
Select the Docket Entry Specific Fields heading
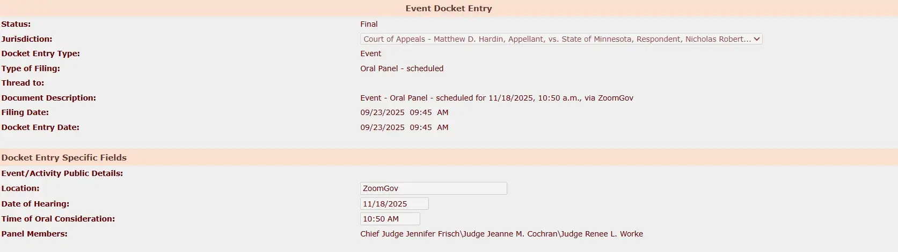coord(64,158)
